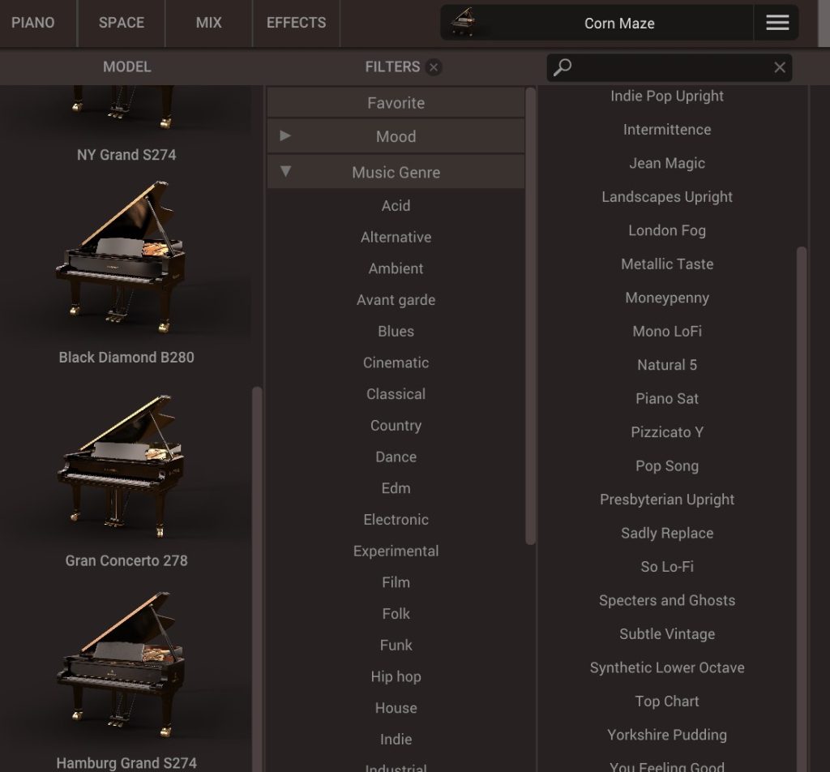Click the magnifying glass search icon
The image size is (830, 772).
click(563, 67)
